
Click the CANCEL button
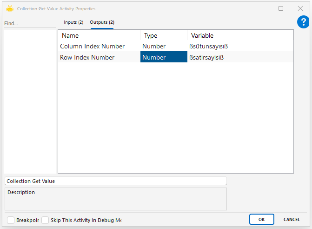[x=292, y=219]
